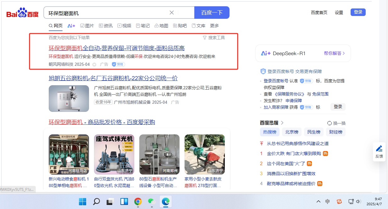The height and width of the screenshot is (209, 388).
Task: Open 加入商家保障 link
Action: tap(276, 107)
